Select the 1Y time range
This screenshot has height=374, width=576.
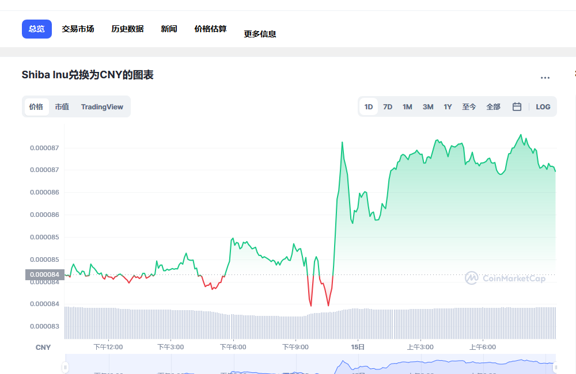pos(448,107)
